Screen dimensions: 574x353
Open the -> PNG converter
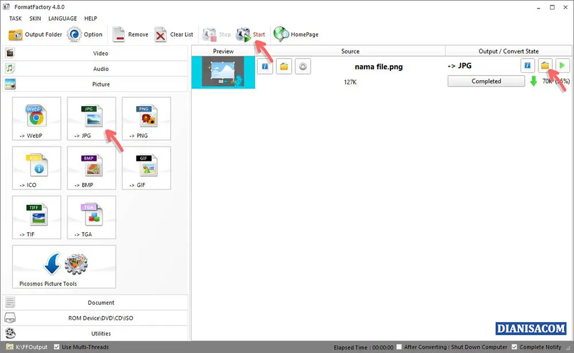[146, 119]
